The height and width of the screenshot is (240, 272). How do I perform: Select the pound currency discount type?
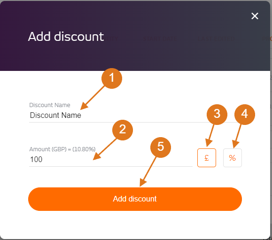point(207,158)
